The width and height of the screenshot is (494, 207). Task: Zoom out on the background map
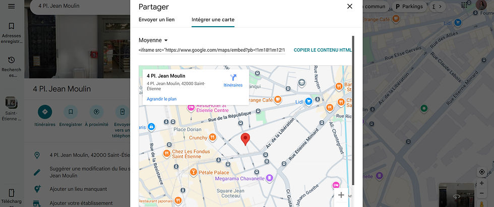[481, 193]
